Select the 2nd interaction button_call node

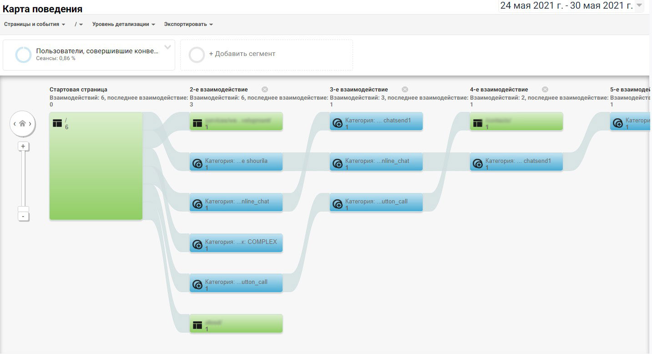[236, 283]
